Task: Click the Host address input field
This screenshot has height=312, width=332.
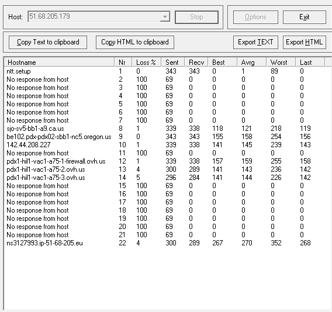Action: (x=94, y=17)
